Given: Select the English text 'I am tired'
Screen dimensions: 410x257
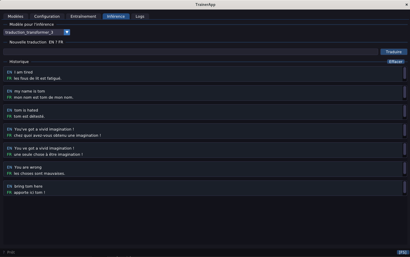Looking at the screenshot, I should pyautogui.click(x=23, y=72).
